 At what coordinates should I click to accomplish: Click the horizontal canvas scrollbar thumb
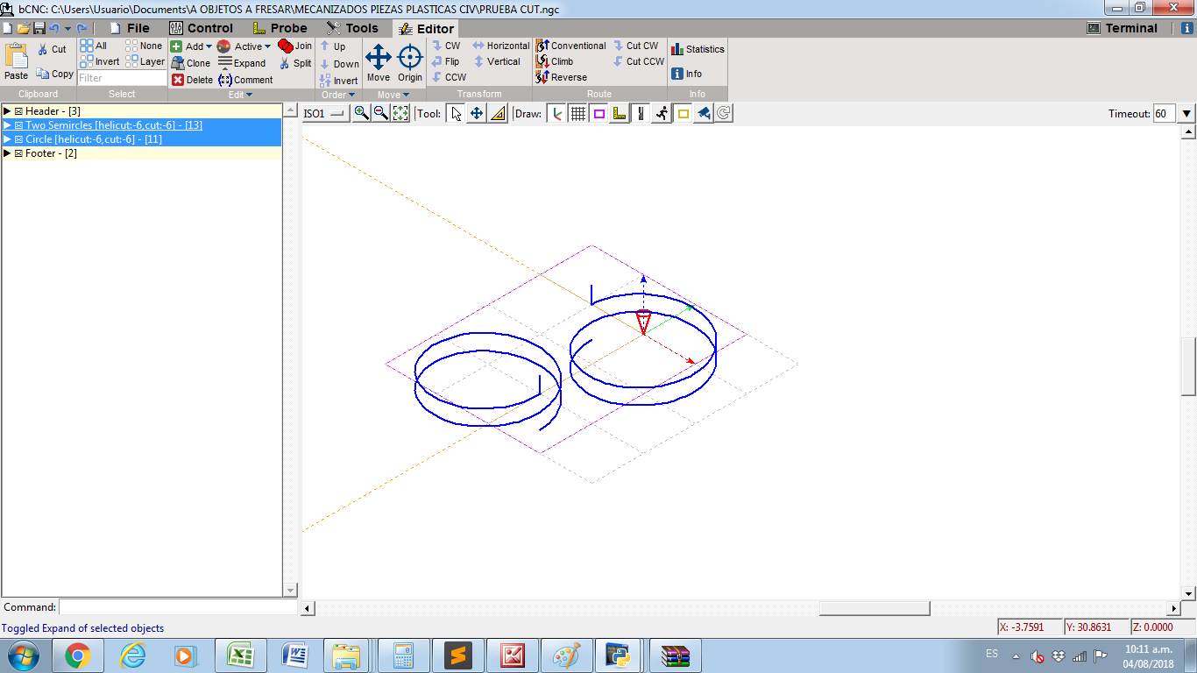(874, 608)
